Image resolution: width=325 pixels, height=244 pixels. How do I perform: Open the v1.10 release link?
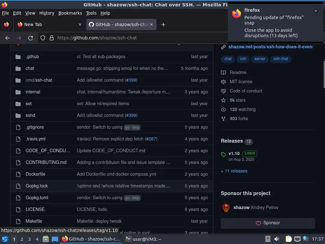(234, 154)
